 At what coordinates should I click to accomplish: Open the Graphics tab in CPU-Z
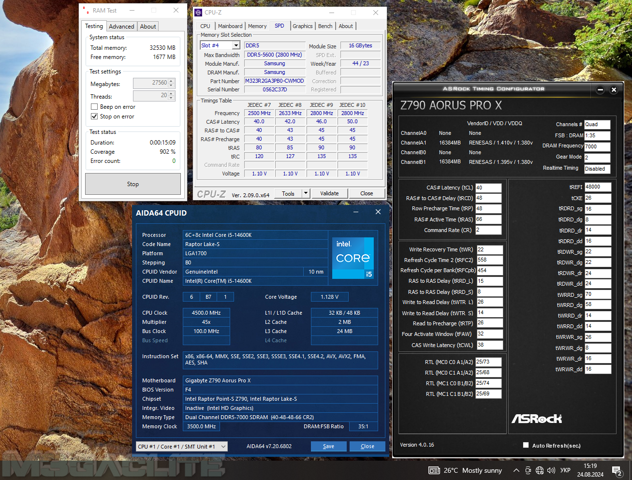tap(303, 26)
